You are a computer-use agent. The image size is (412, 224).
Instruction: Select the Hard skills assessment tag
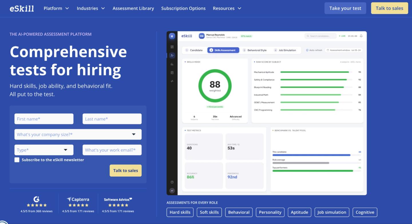(x=180, y=212)
